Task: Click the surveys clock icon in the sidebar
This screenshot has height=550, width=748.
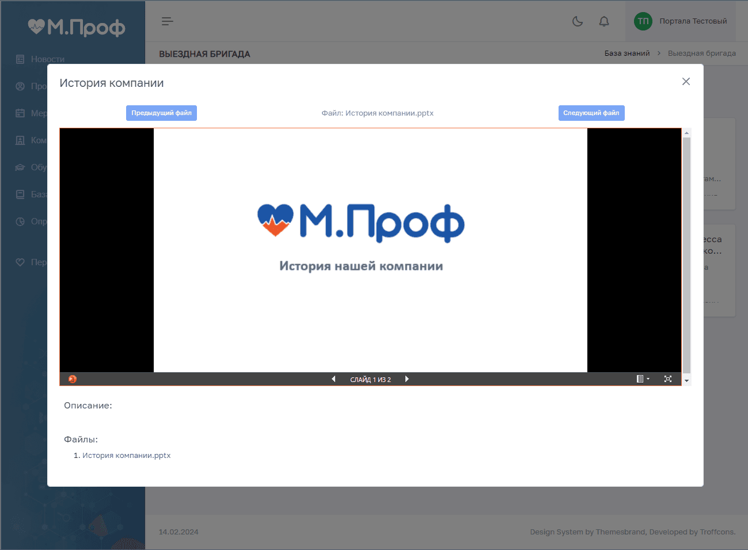Action: point(21,221)
